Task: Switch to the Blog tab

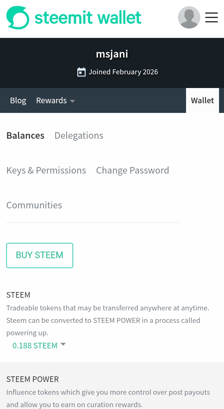Action: tap(18, 100)
